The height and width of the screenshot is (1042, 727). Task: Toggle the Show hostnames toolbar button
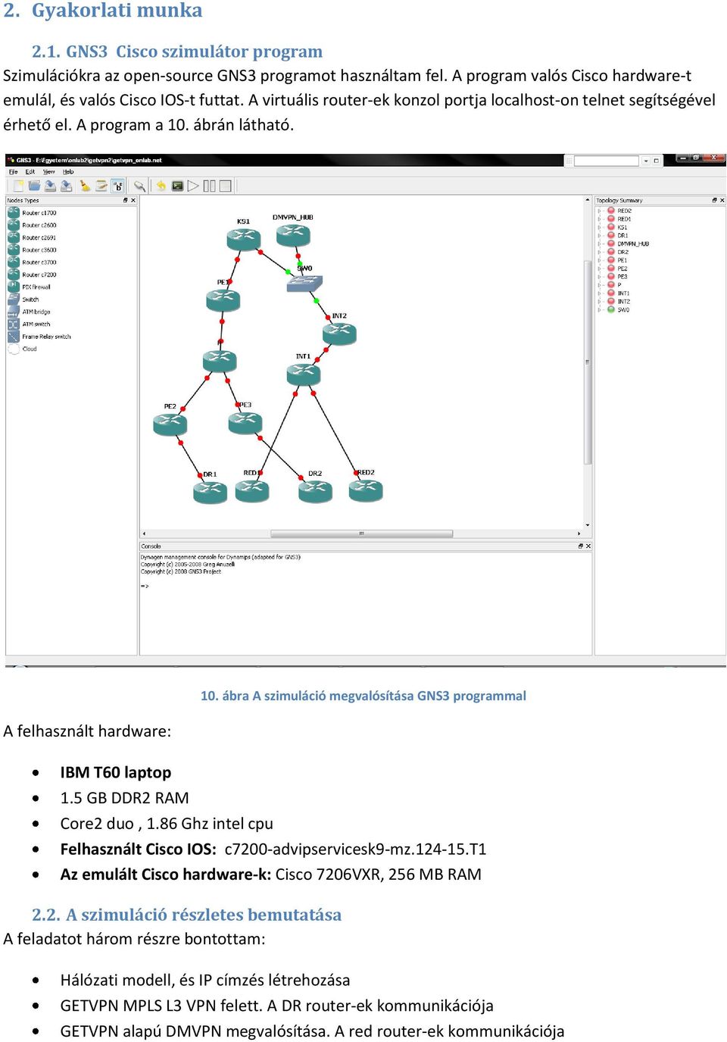coord(117,186)
